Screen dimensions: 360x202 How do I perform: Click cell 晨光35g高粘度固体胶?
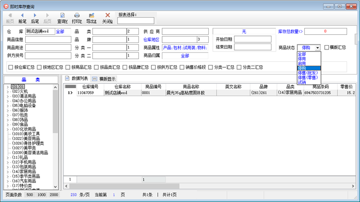pyautogui.click(x=191, y=92)
